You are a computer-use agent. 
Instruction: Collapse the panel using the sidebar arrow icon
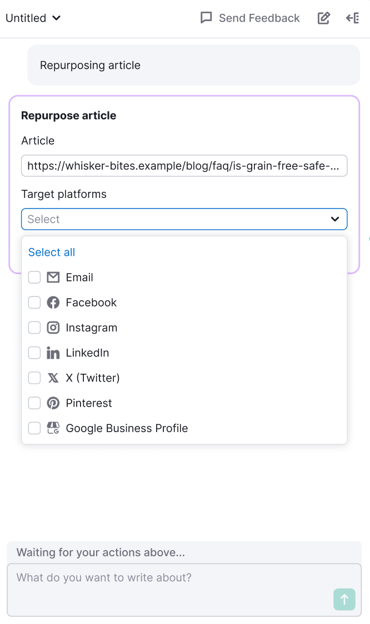coord(352,18)
